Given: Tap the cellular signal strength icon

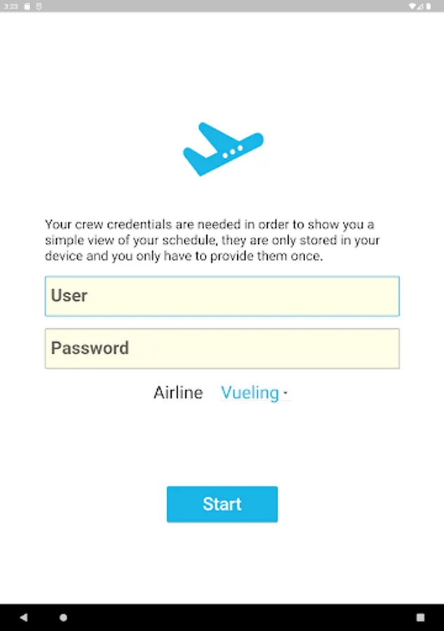Looking at the screenshot, I should pyautogui.click(x=421, y=6).
